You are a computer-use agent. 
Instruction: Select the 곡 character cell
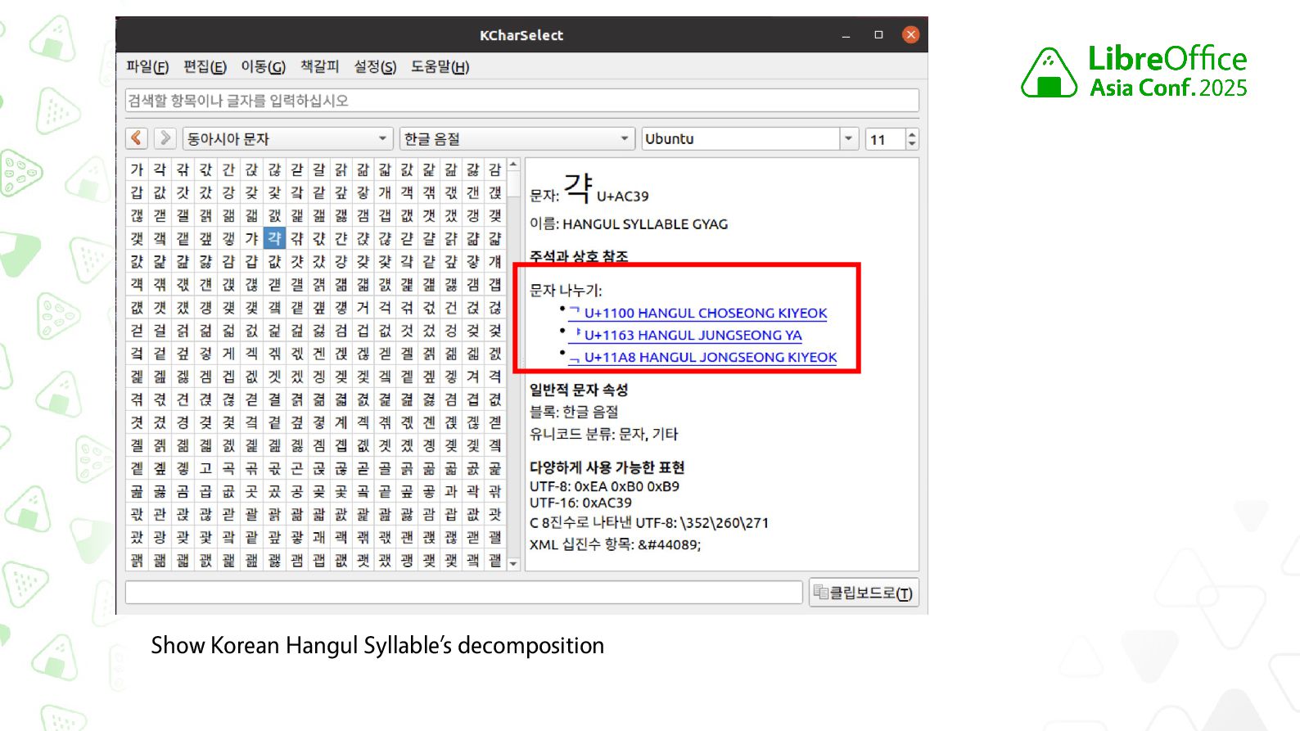[228, 467]
